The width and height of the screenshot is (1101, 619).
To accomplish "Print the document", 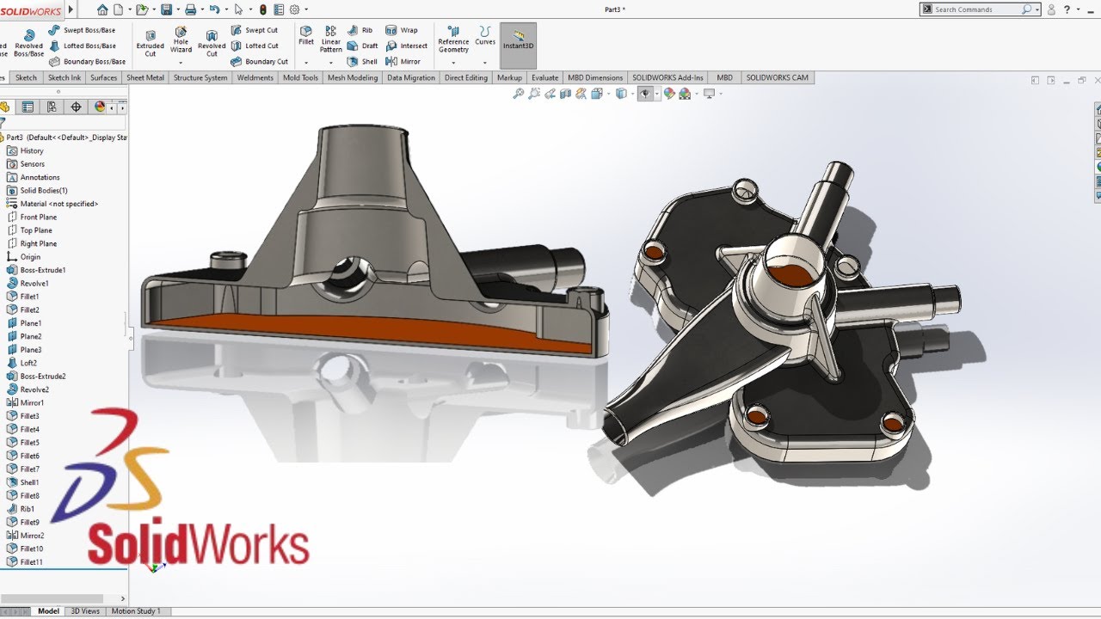I will [x=190, y=9].
